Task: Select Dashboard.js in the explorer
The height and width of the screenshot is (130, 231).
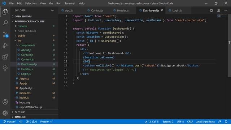Action: point(34,64)
